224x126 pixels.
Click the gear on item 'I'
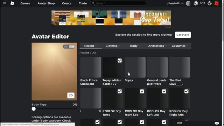[99, 111]
